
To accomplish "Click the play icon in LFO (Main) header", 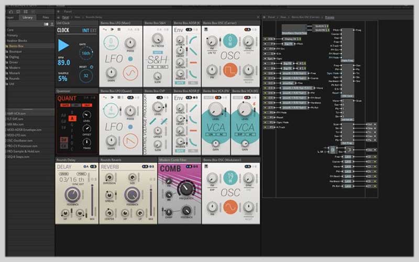I will point(112,29).
